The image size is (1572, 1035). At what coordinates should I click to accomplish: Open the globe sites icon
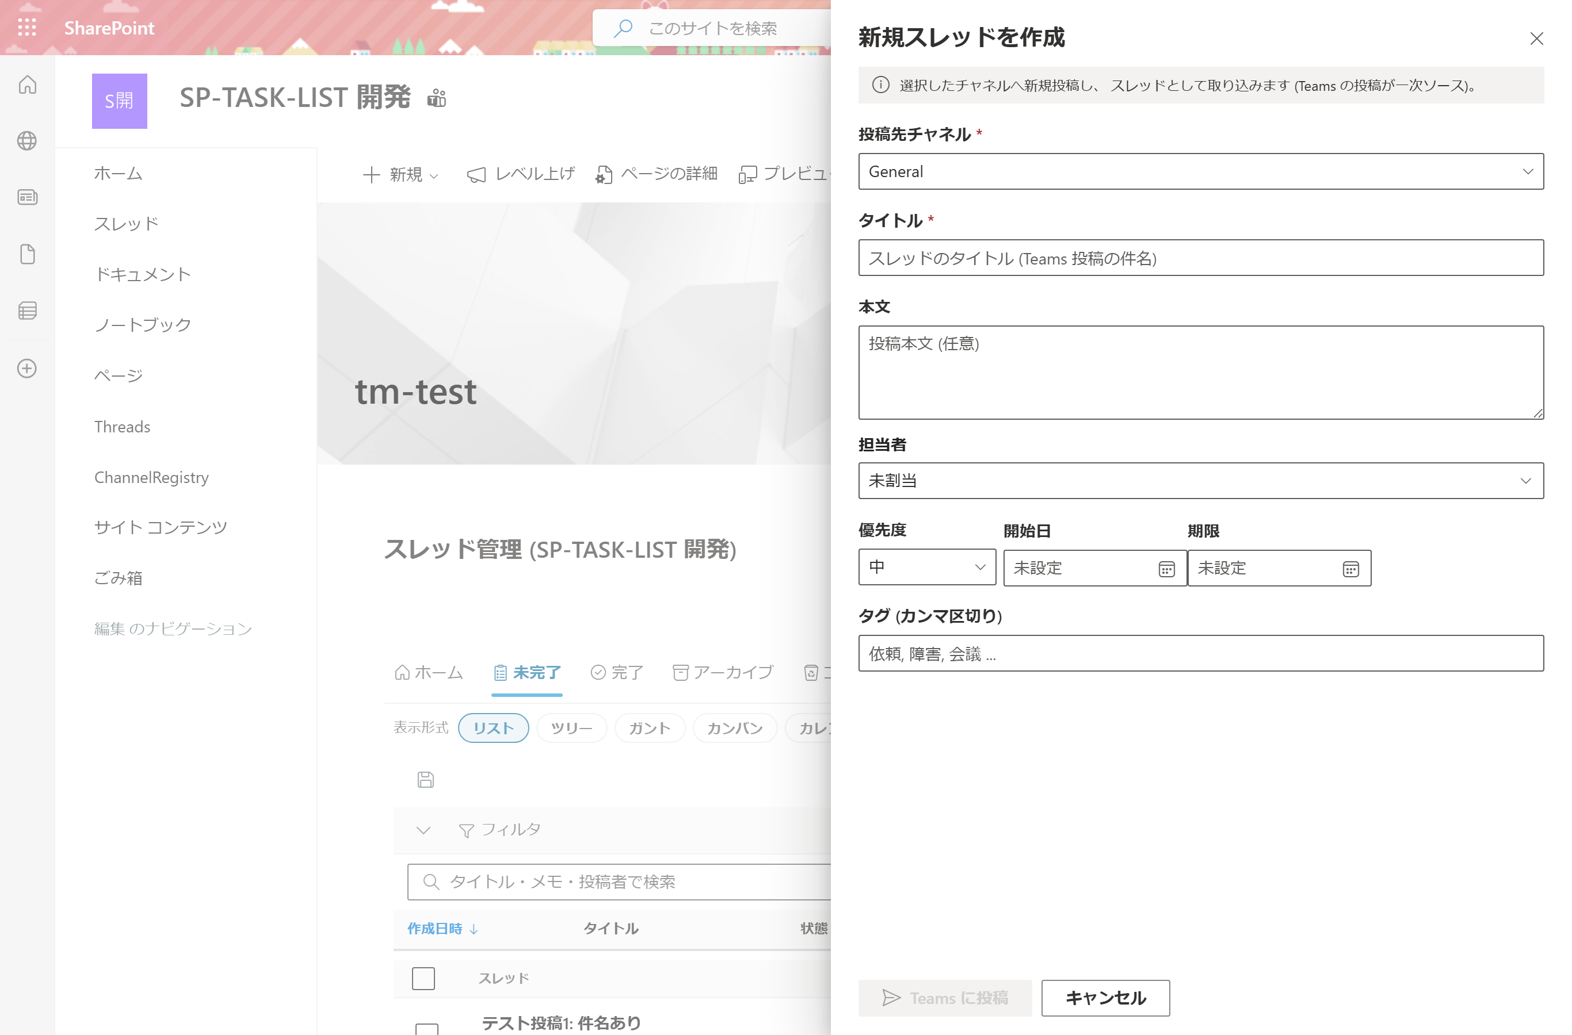coord(27,141)
